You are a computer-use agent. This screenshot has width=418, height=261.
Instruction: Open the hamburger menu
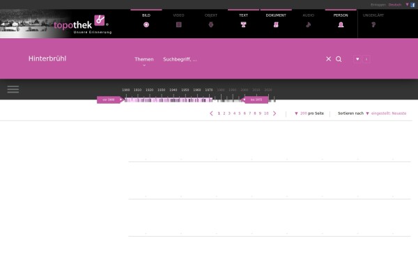click(x=13, y=89)
